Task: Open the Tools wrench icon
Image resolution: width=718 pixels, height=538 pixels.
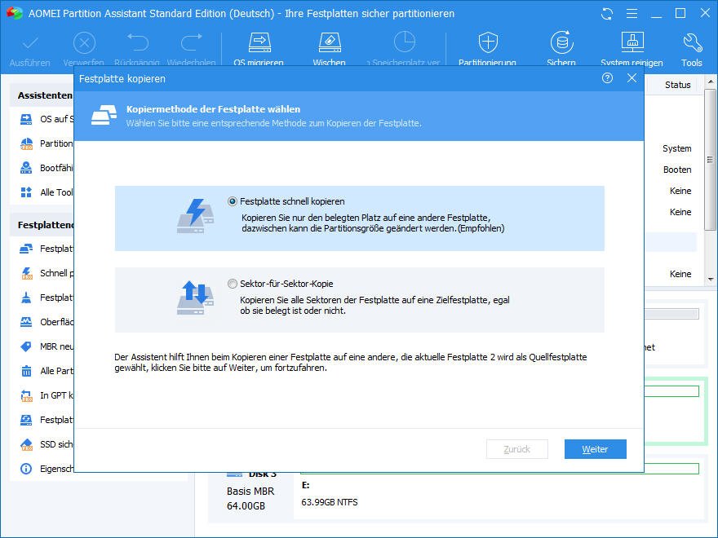Action: (x=692, y=42)
